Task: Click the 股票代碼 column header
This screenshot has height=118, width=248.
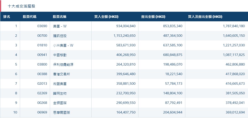Action: coord(29,17)
